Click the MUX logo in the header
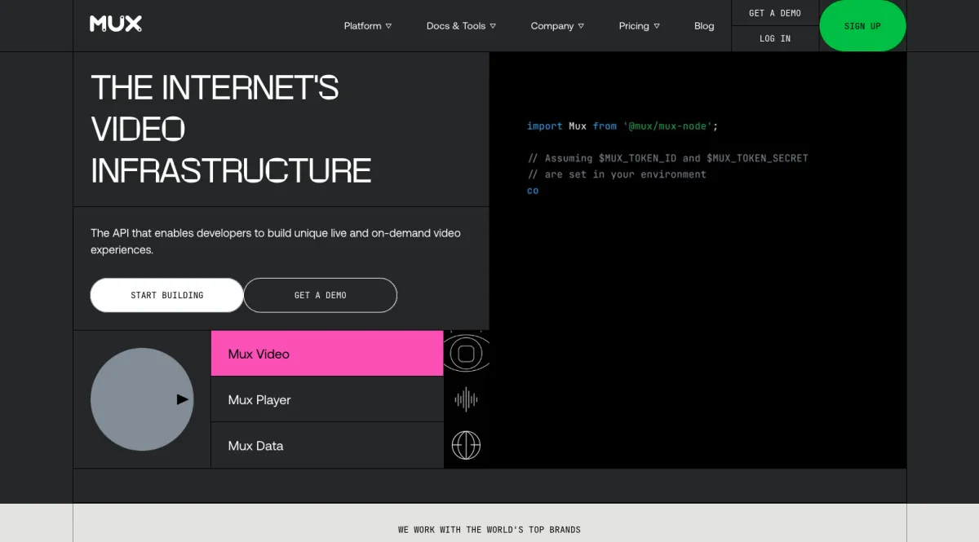 116,24
